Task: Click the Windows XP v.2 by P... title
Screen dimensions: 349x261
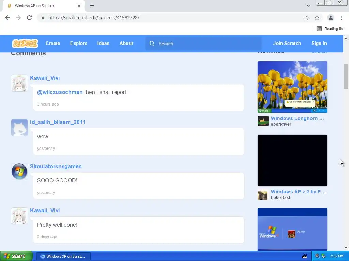Action: click(298, 192)
